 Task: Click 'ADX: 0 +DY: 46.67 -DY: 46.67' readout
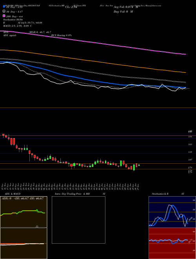(23, 199)
